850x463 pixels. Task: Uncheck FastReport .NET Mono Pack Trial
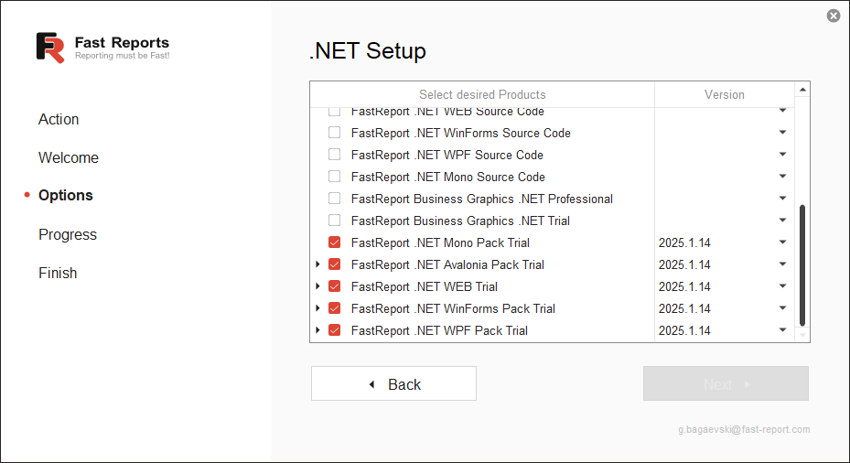coord(335,242)
